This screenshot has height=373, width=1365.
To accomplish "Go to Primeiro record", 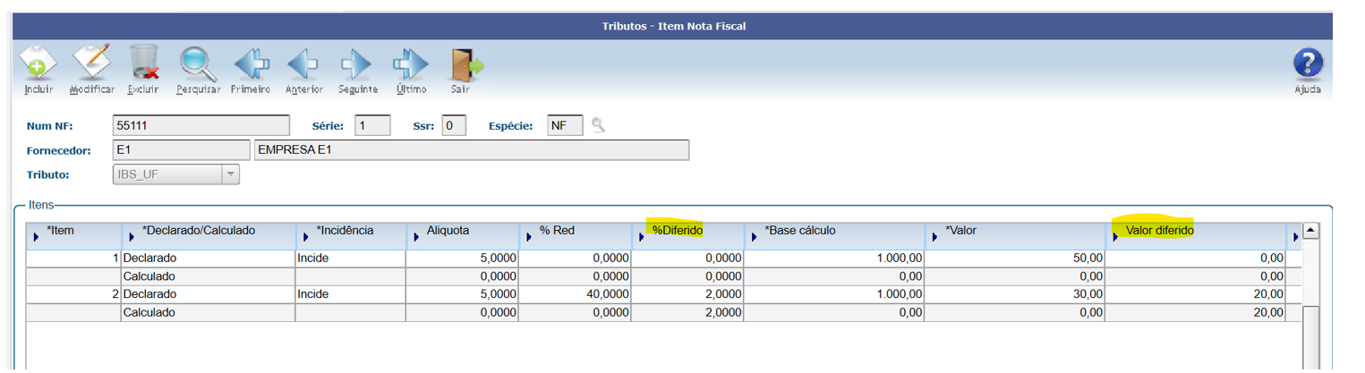I will 251,64.
